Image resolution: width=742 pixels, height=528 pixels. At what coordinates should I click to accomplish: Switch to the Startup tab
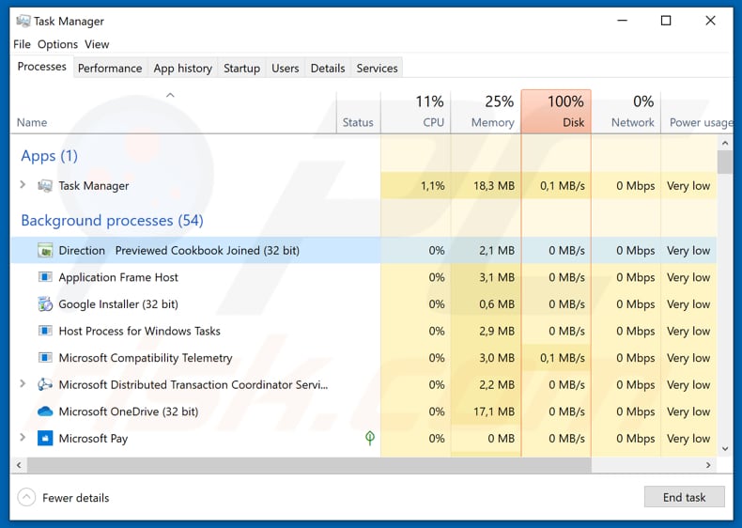coord(241,69)
